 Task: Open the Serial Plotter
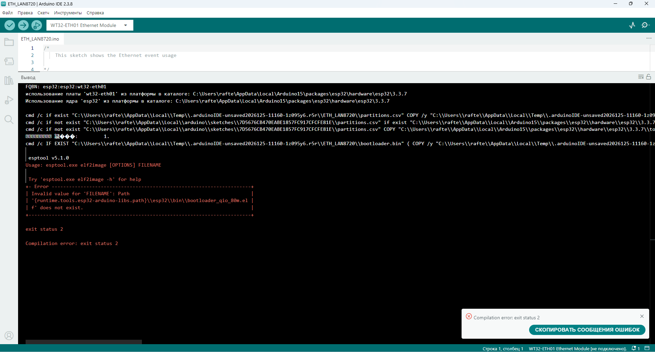coord(632,25)
